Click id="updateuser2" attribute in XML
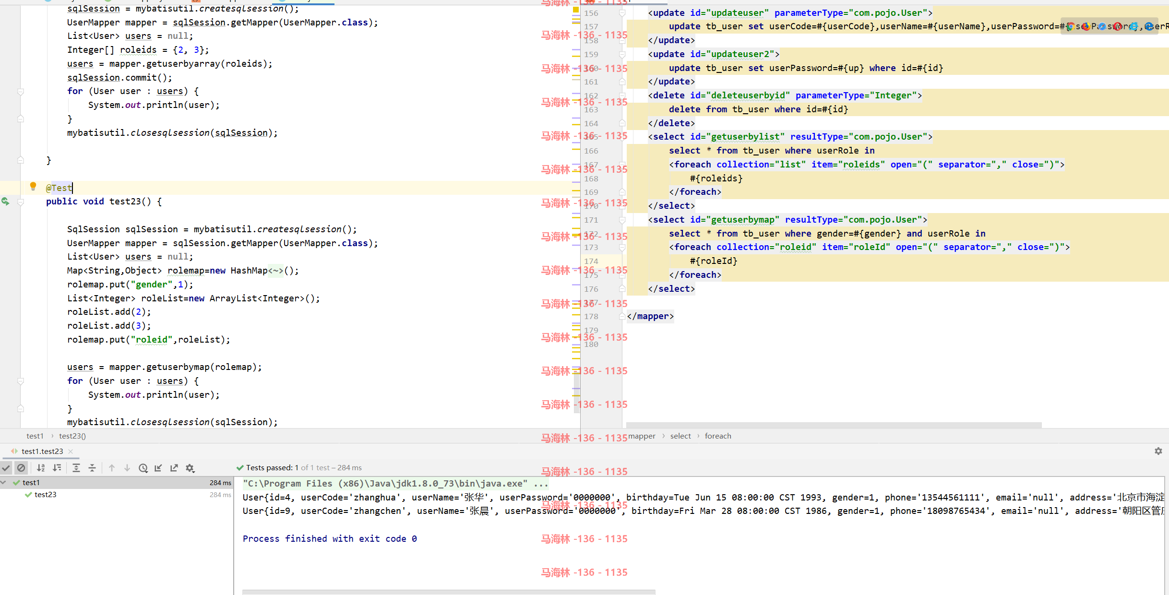The image size is (1169, 595). tap(732, 54)
